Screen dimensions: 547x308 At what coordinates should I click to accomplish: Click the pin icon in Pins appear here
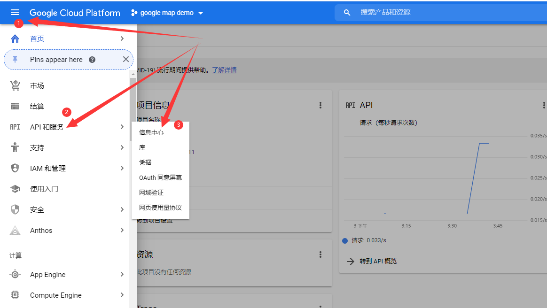click(x=15, y=60)
